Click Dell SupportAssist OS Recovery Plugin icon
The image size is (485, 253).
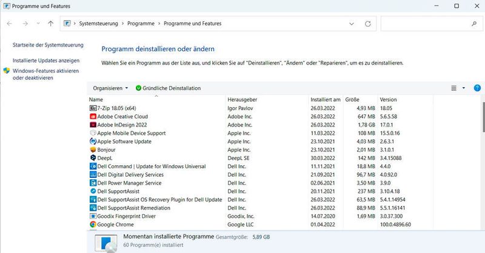coord(93,200)
